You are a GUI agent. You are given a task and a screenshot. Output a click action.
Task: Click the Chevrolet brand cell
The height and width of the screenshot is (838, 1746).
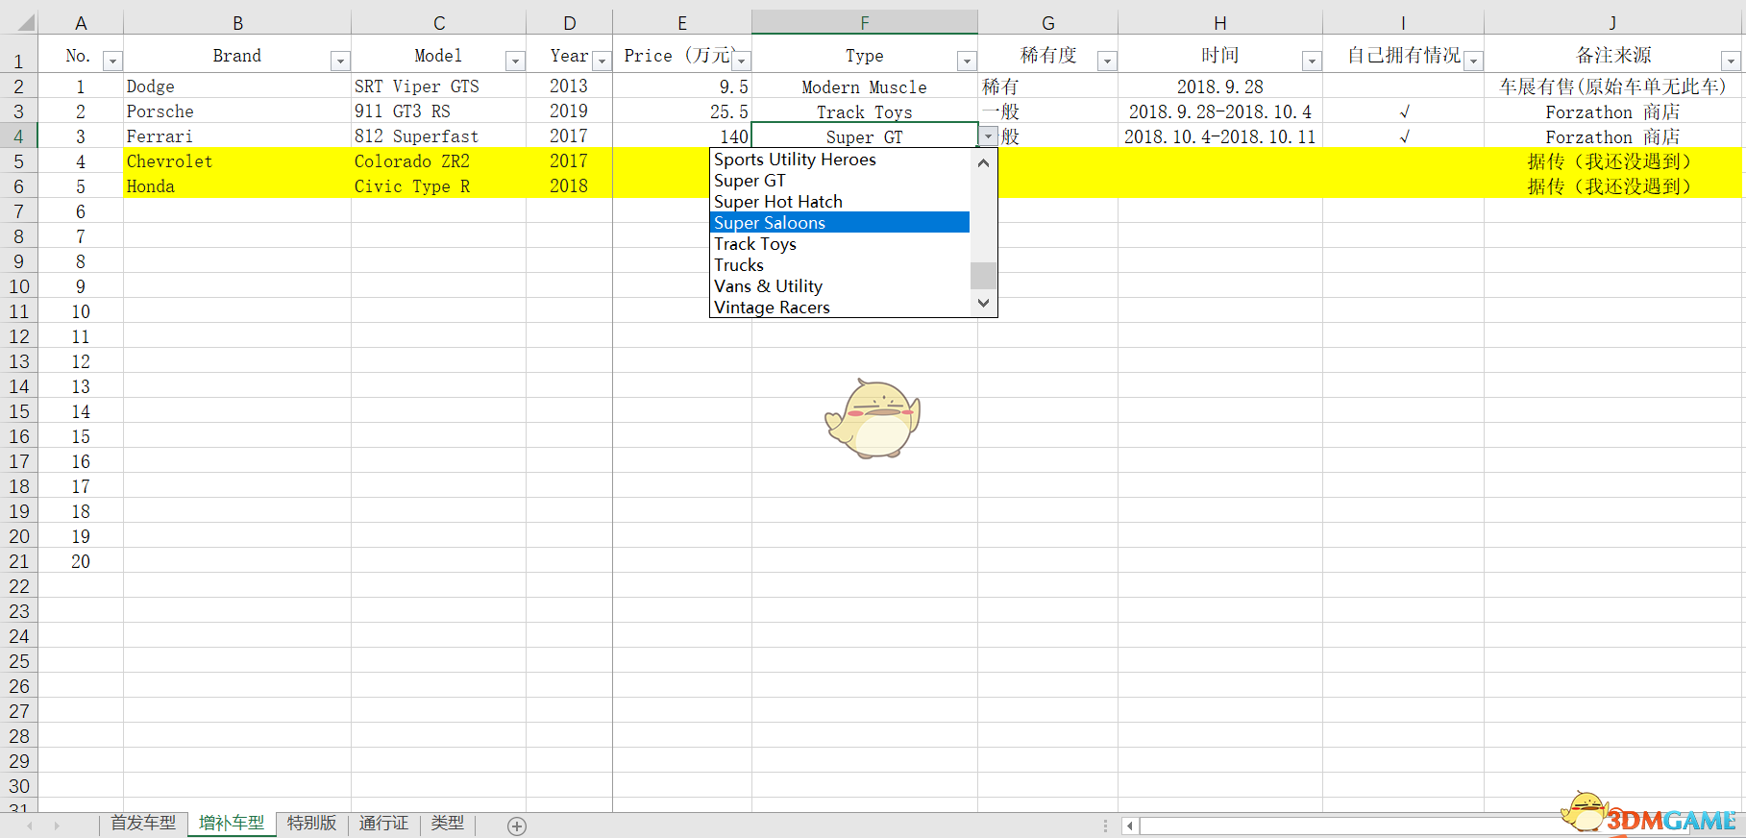(x=237, y=161)
